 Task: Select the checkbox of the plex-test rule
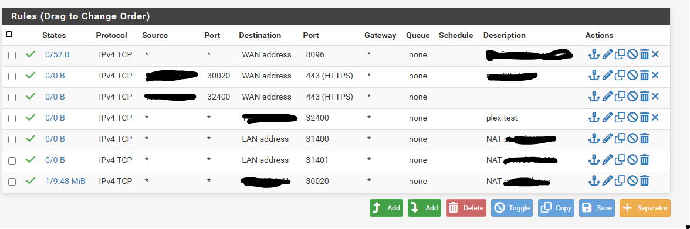point(12,119)
